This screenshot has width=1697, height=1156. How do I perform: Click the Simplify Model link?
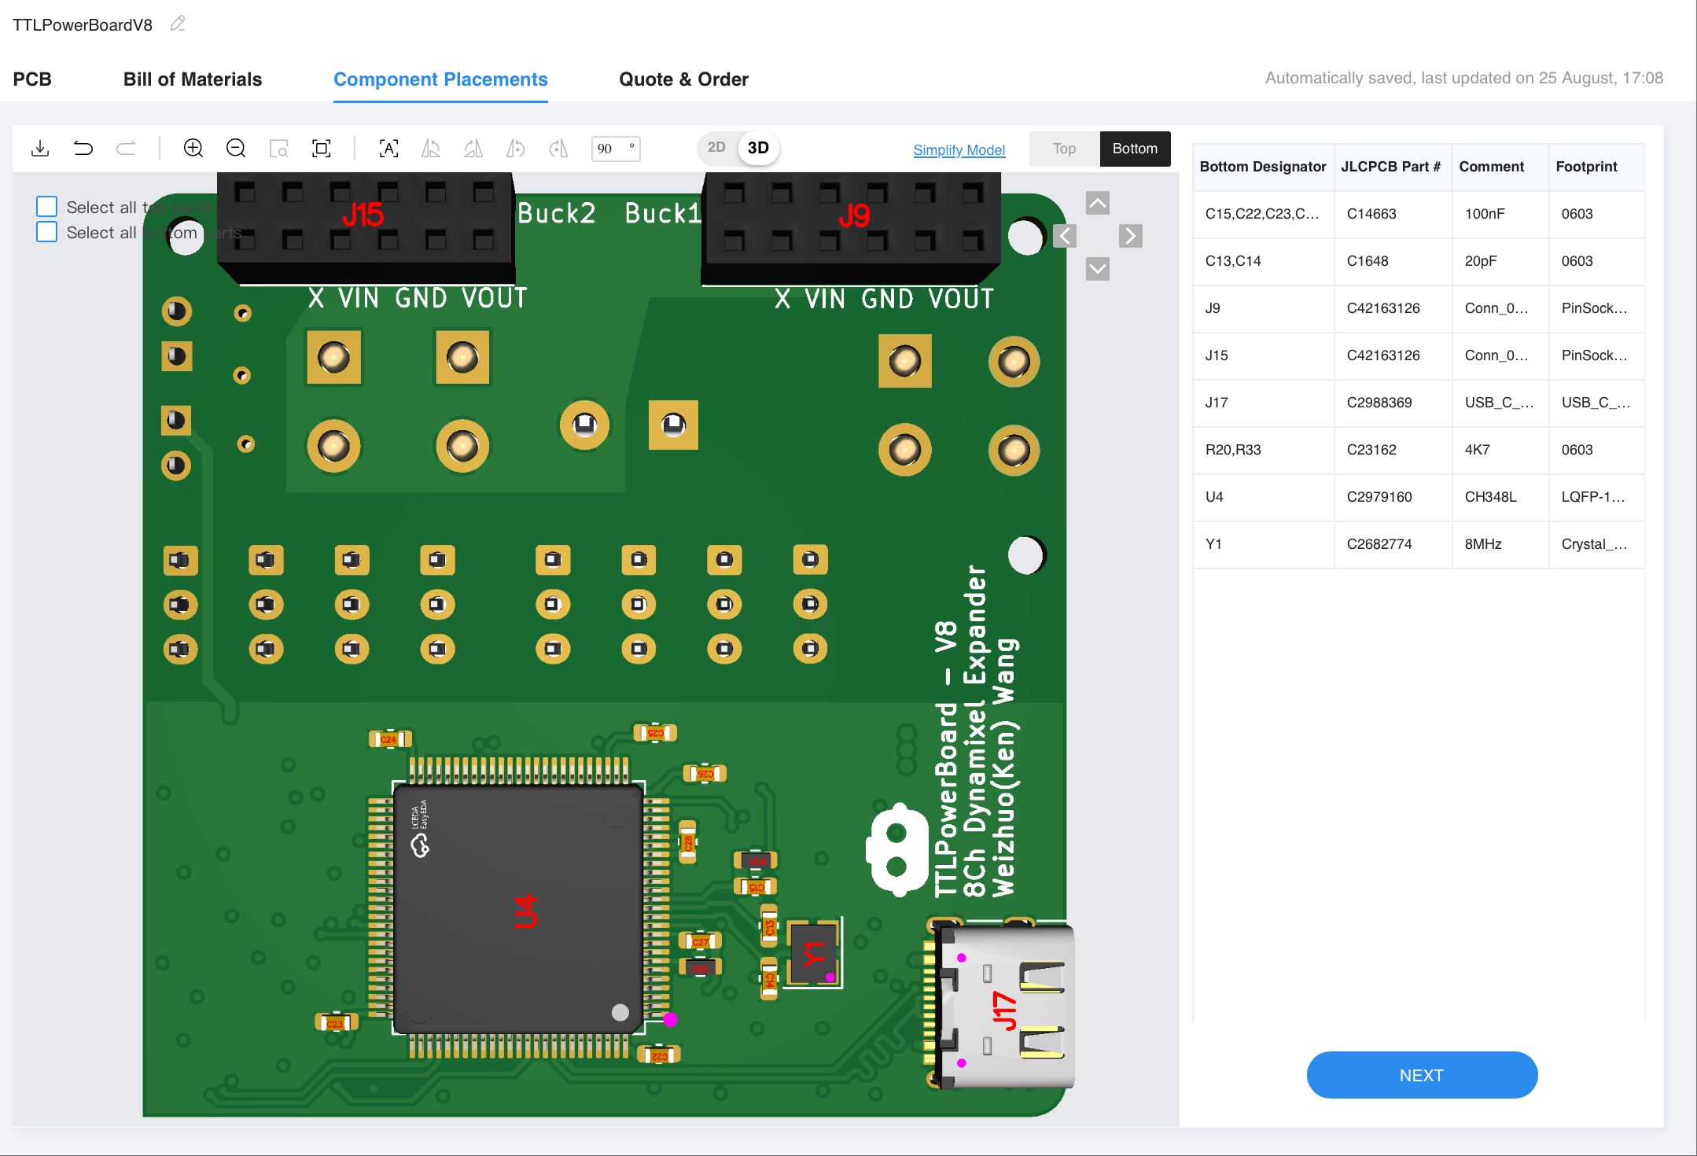959,149
